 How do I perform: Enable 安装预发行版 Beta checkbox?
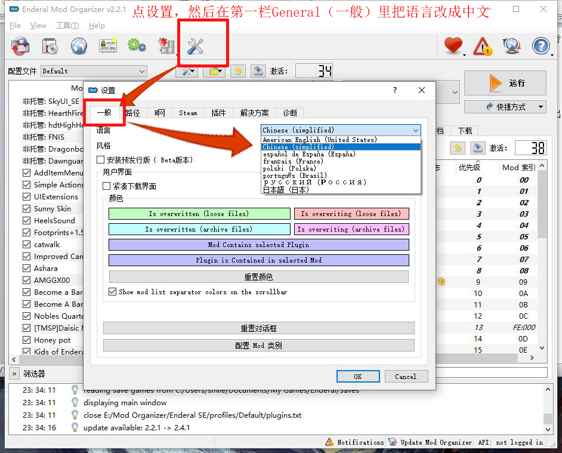tap(101, 159)
